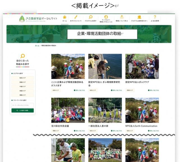Select the 中濃エリア area filter
This screenshot has height=162, width=180.
coord(23,86)
